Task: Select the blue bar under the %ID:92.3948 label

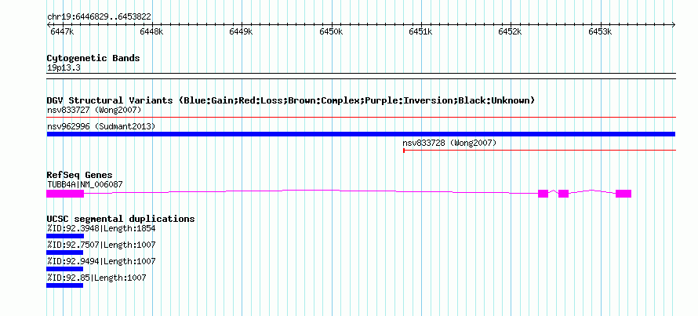Action: tap(65, 236)
